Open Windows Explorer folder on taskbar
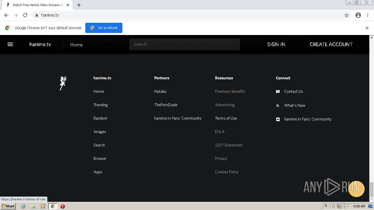The height and width of the screenshot is (210, 374). pos(33,206)
